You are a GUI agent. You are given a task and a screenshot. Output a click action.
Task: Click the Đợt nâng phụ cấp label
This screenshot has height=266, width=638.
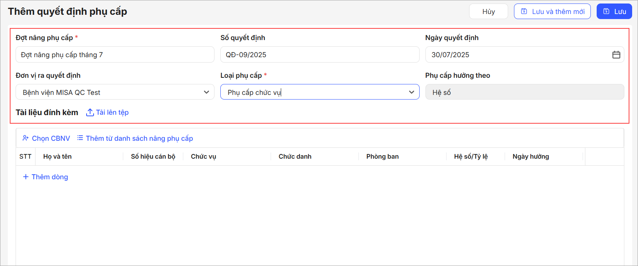pos(44,38)
